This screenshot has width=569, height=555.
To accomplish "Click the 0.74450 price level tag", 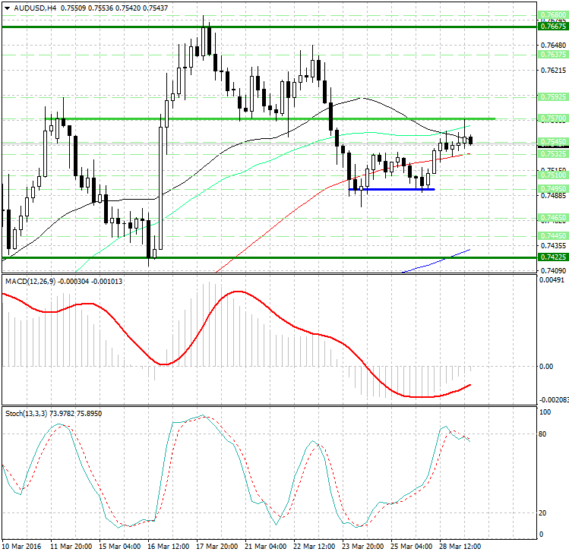I will [552, 236].
